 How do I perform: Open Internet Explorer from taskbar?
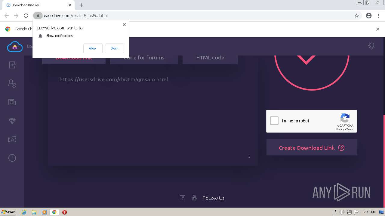point(24,212)
